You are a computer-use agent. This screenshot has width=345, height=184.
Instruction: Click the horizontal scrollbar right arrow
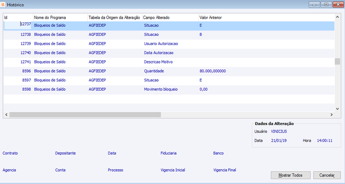332,115
